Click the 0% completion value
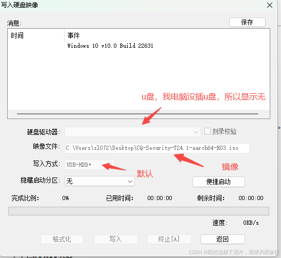Screen dimensions: 281x258 coord(66,198)
